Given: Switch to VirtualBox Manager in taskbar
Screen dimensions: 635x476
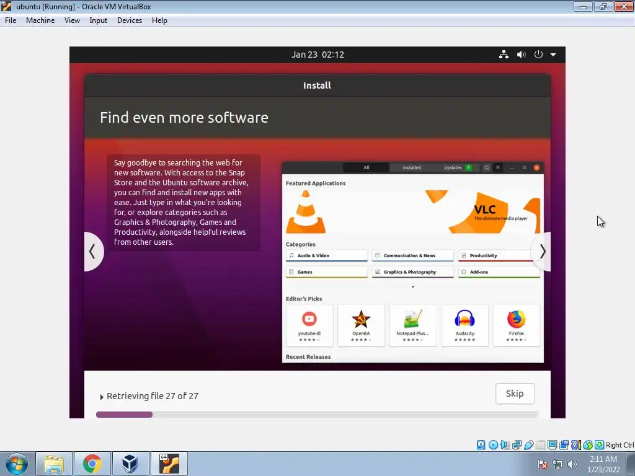Looking at the screenshot, I should 130,464.
